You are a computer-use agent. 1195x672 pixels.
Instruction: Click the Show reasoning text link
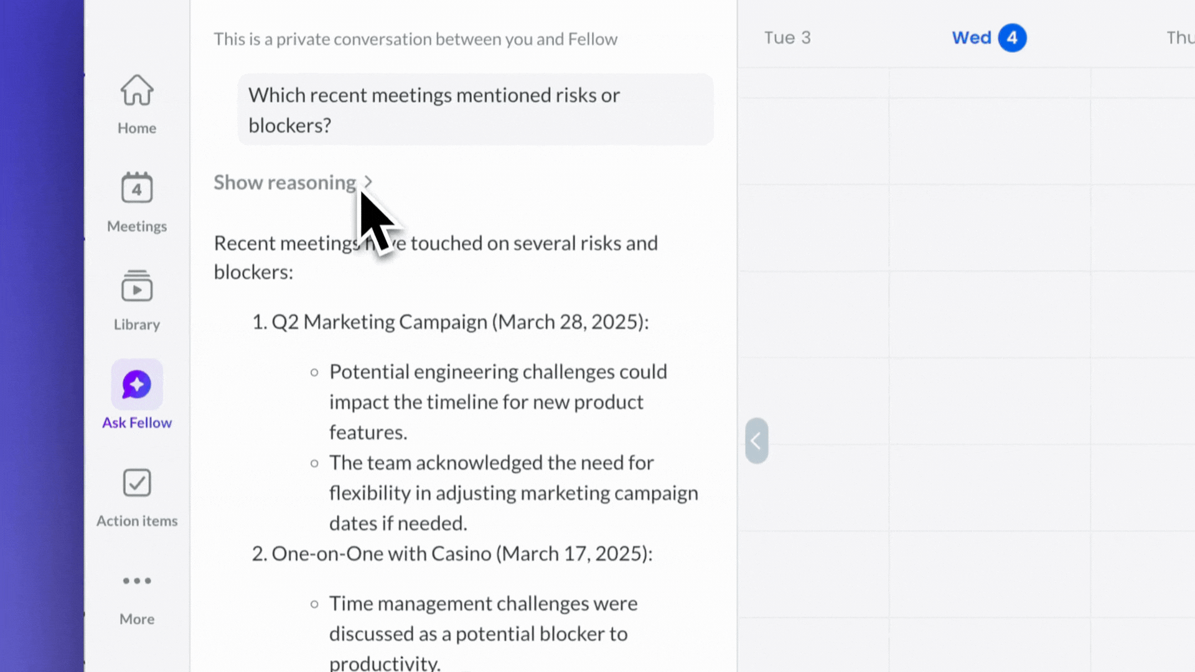pos(284,182)
